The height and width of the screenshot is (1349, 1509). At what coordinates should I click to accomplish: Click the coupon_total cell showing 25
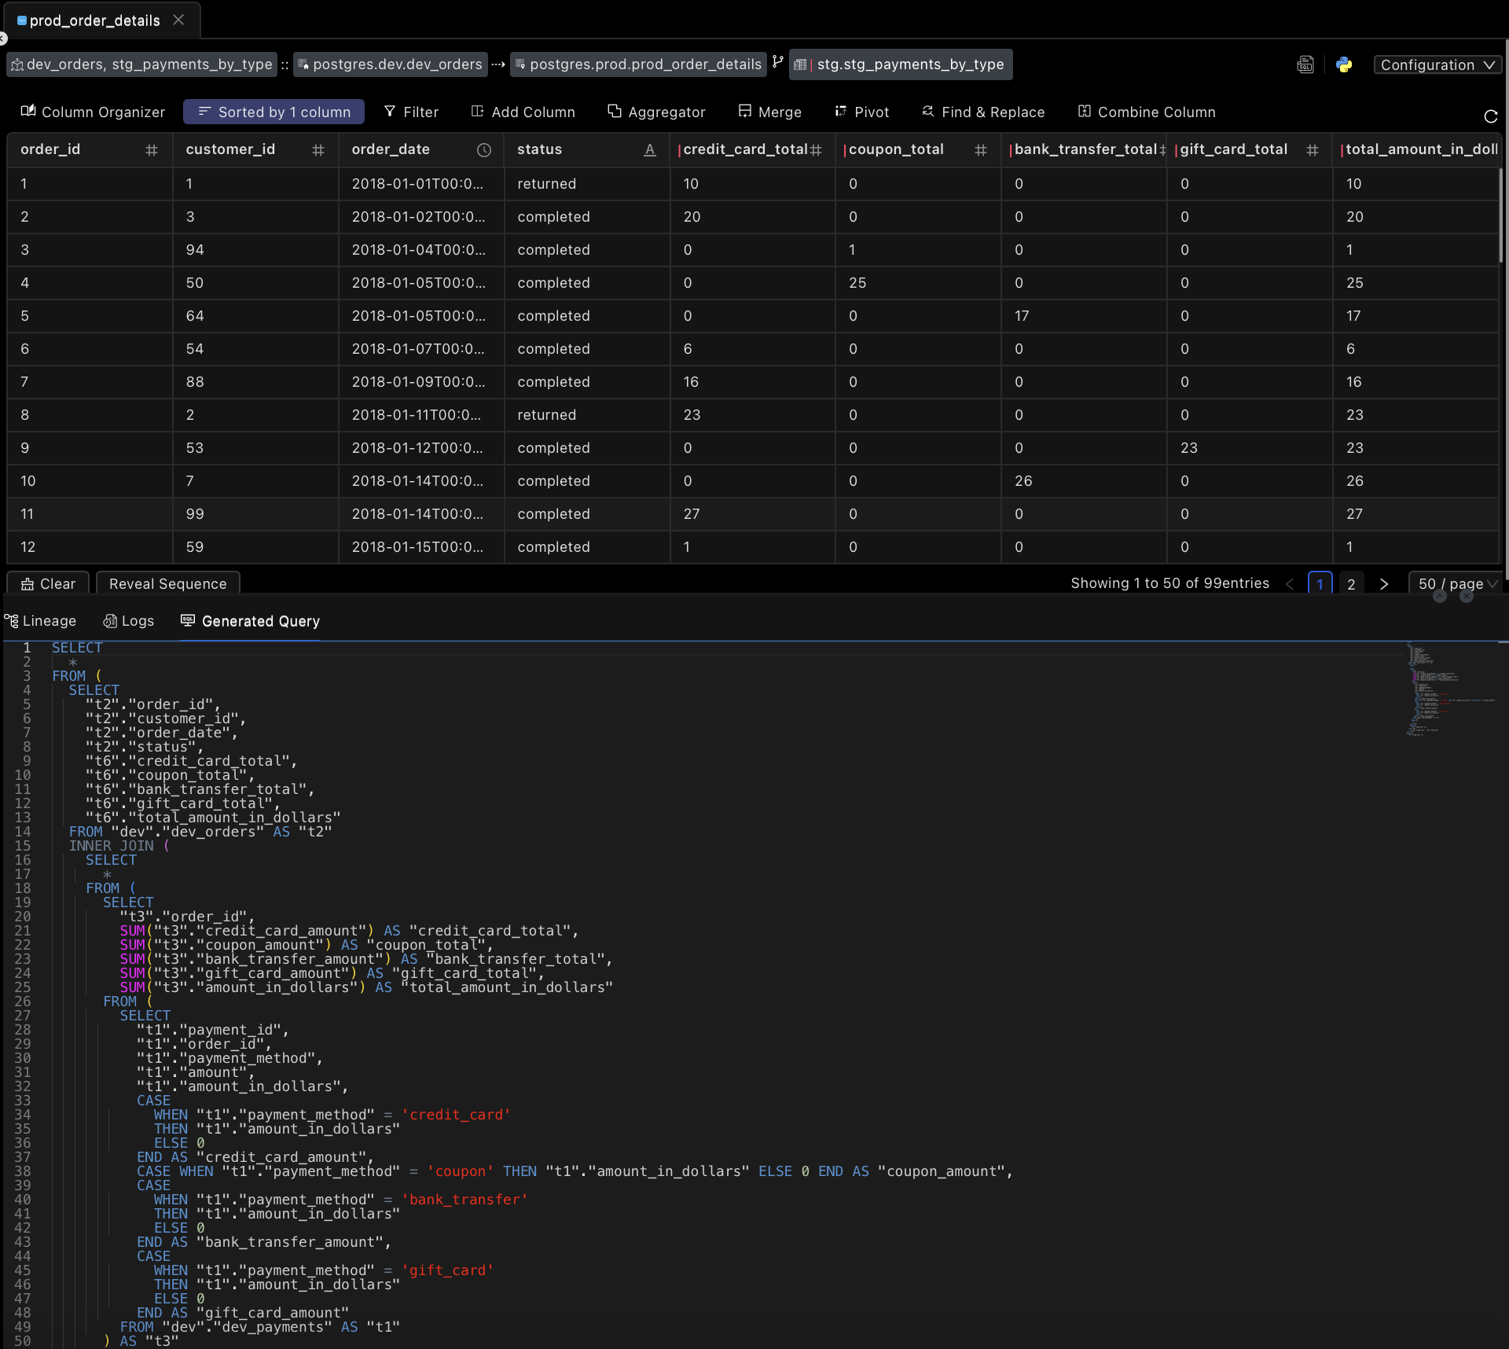coord(918,282)
